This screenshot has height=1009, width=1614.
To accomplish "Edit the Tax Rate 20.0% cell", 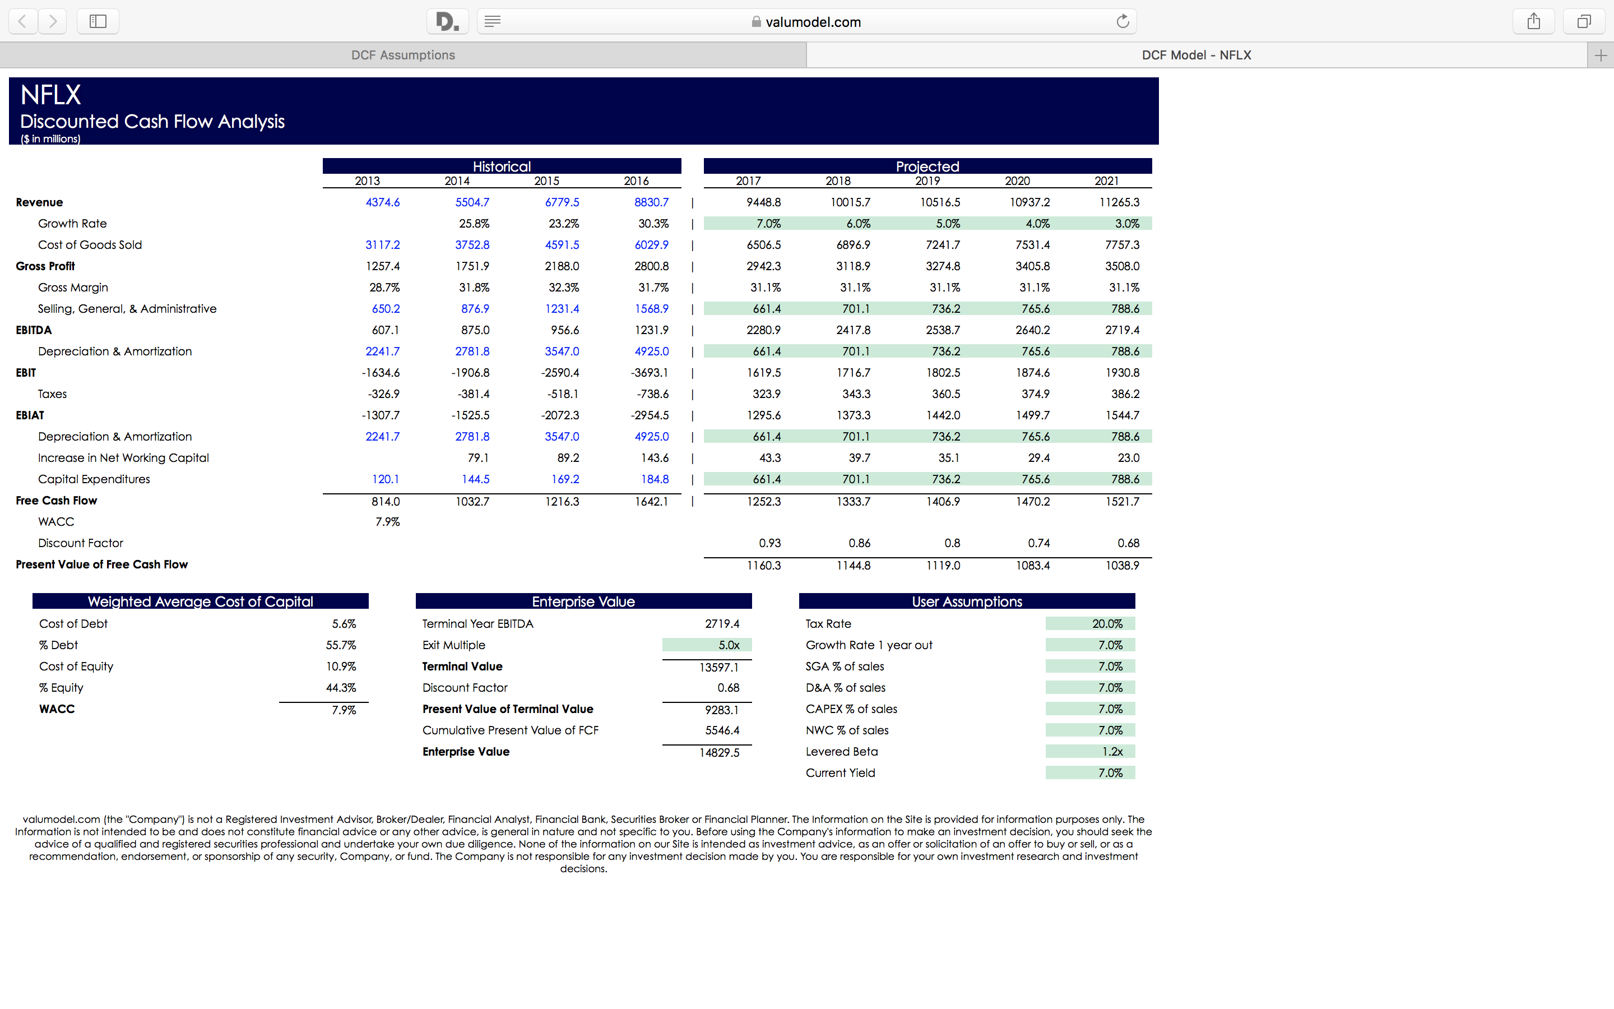I will click(1090, 624).
